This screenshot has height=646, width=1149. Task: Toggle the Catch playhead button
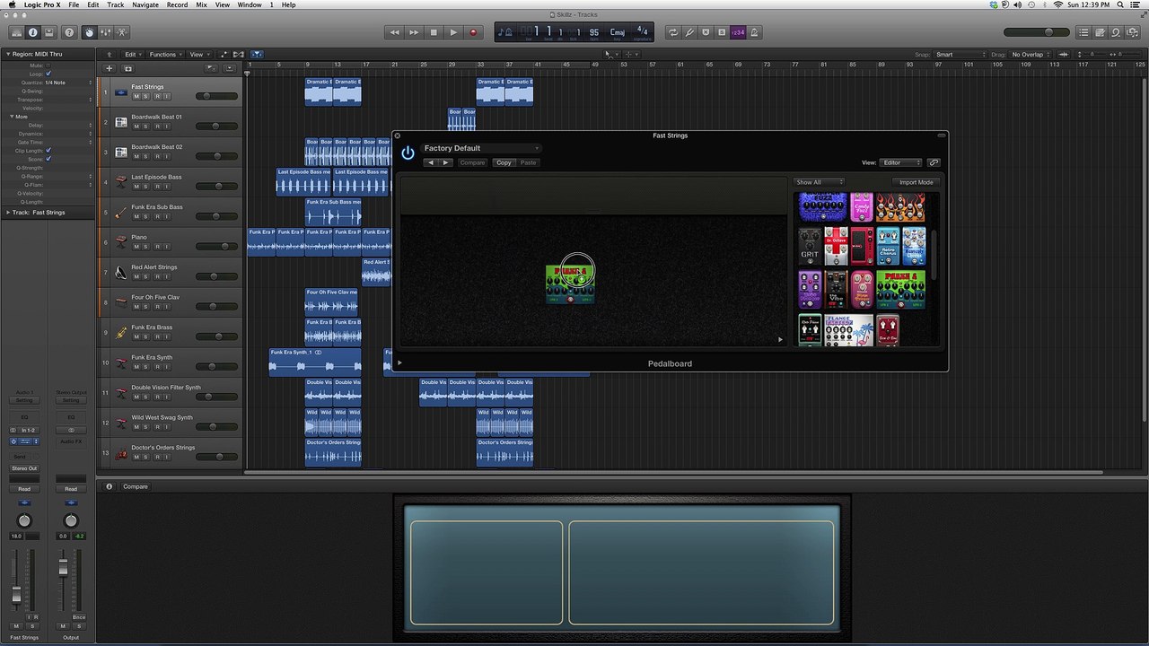point(257,55)
